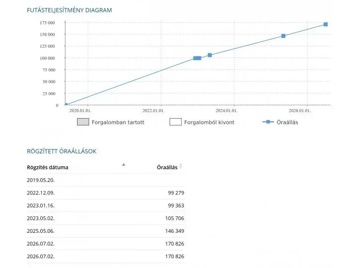Select the 146 349 chart data marker
The height and width of the screenshot is (268, 358).
[283, 36]
